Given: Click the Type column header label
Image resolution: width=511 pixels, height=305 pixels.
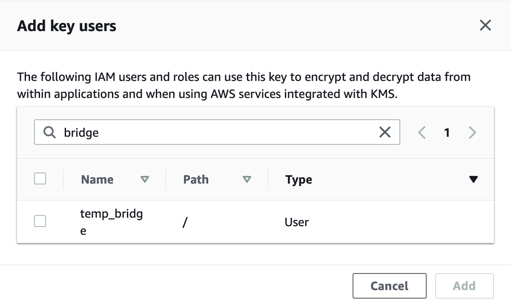Looking at the screenshot, I should point(299,179).
